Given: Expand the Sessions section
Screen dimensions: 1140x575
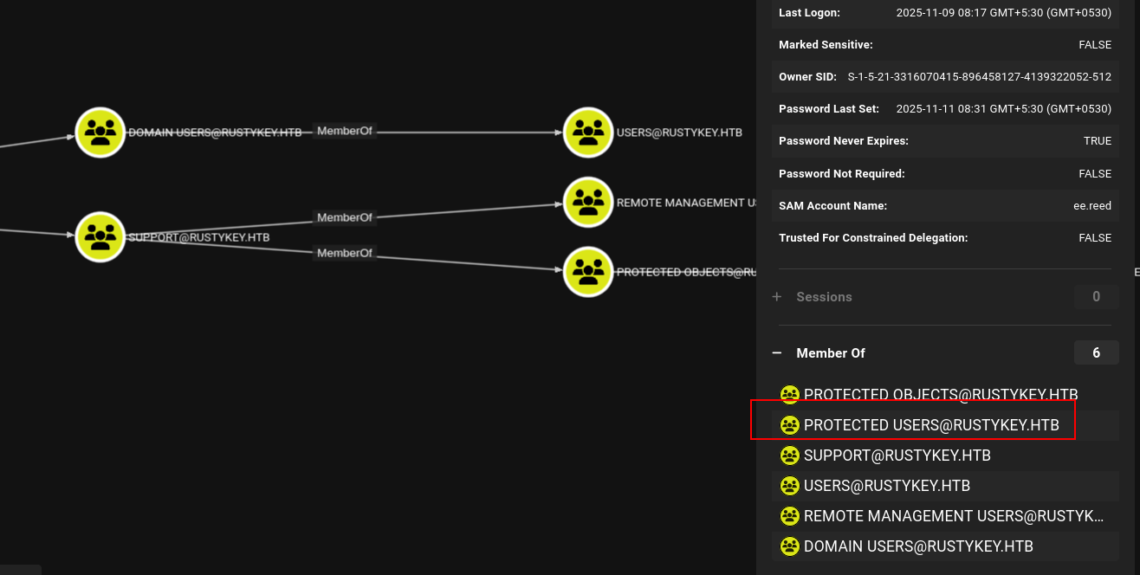Looking at the screenshot, I should [x=777, y=297].
